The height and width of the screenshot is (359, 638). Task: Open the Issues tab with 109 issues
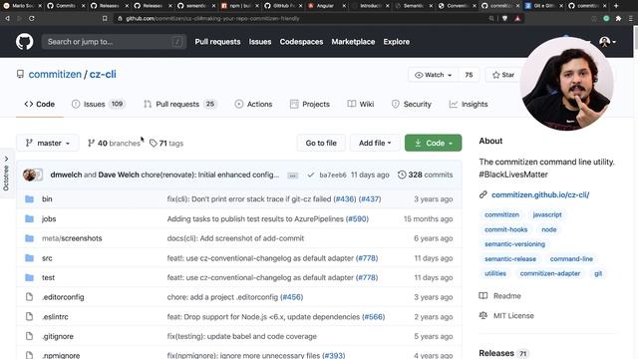coord(98,104)
